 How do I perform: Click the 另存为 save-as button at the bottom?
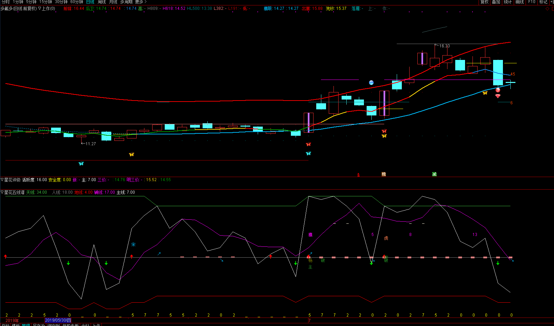[x=39, y=325]
